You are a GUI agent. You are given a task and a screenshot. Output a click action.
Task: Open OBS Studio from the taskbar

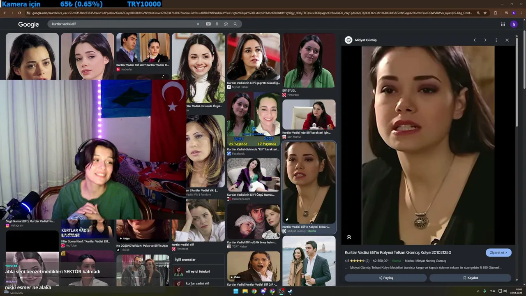[x=281, y=291]
